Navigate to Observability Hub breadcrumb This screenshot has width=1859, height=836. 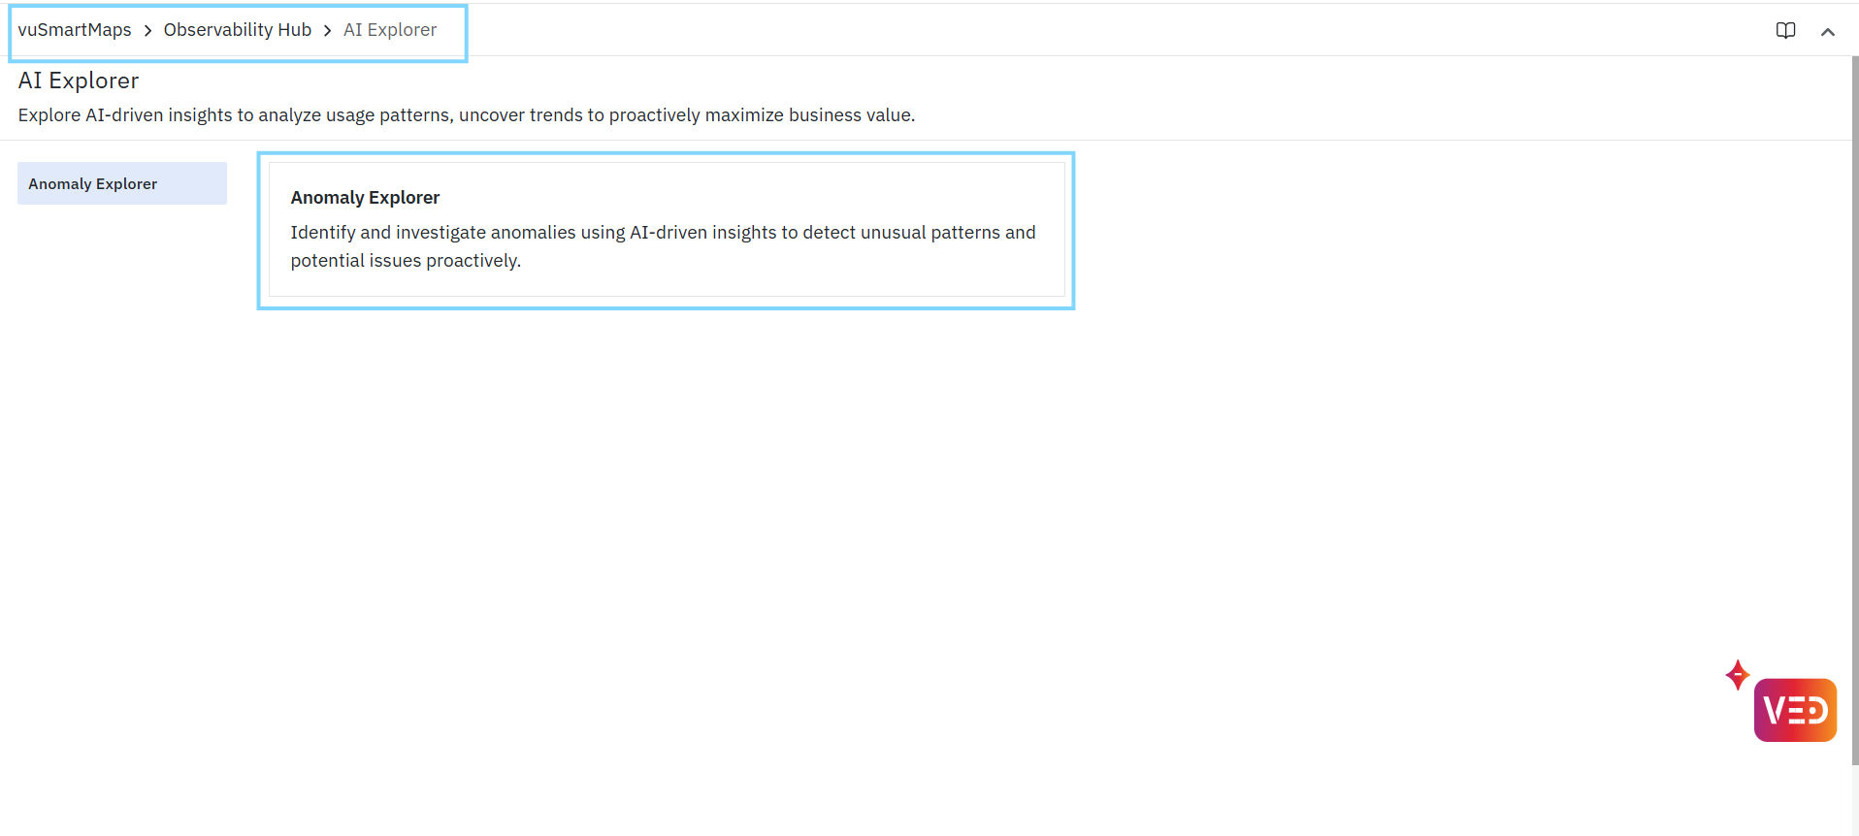click(x=238, y=30)
